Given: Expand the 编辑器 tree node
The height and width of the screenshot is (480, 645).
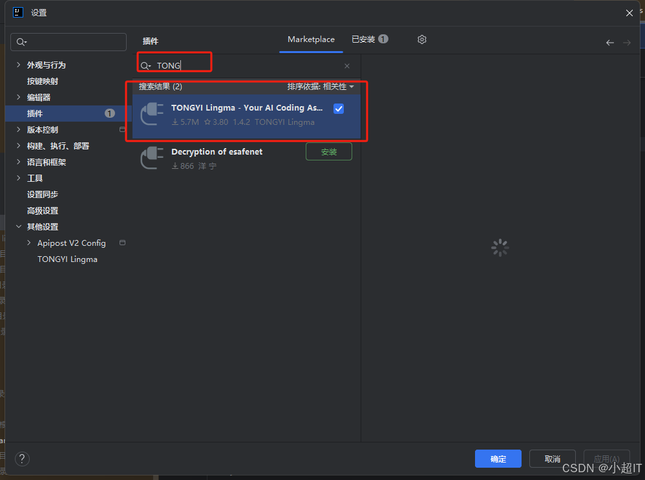Looking at the screenshot, I should pos(19,97).
